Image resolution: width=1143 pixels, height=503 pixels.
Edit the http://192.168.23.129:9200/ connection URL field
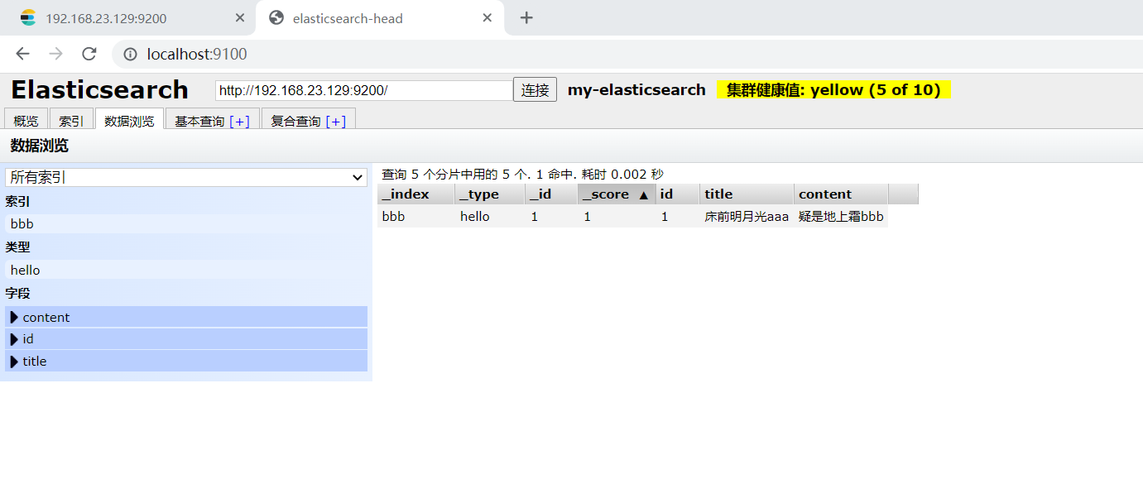[x=364, y=90]
